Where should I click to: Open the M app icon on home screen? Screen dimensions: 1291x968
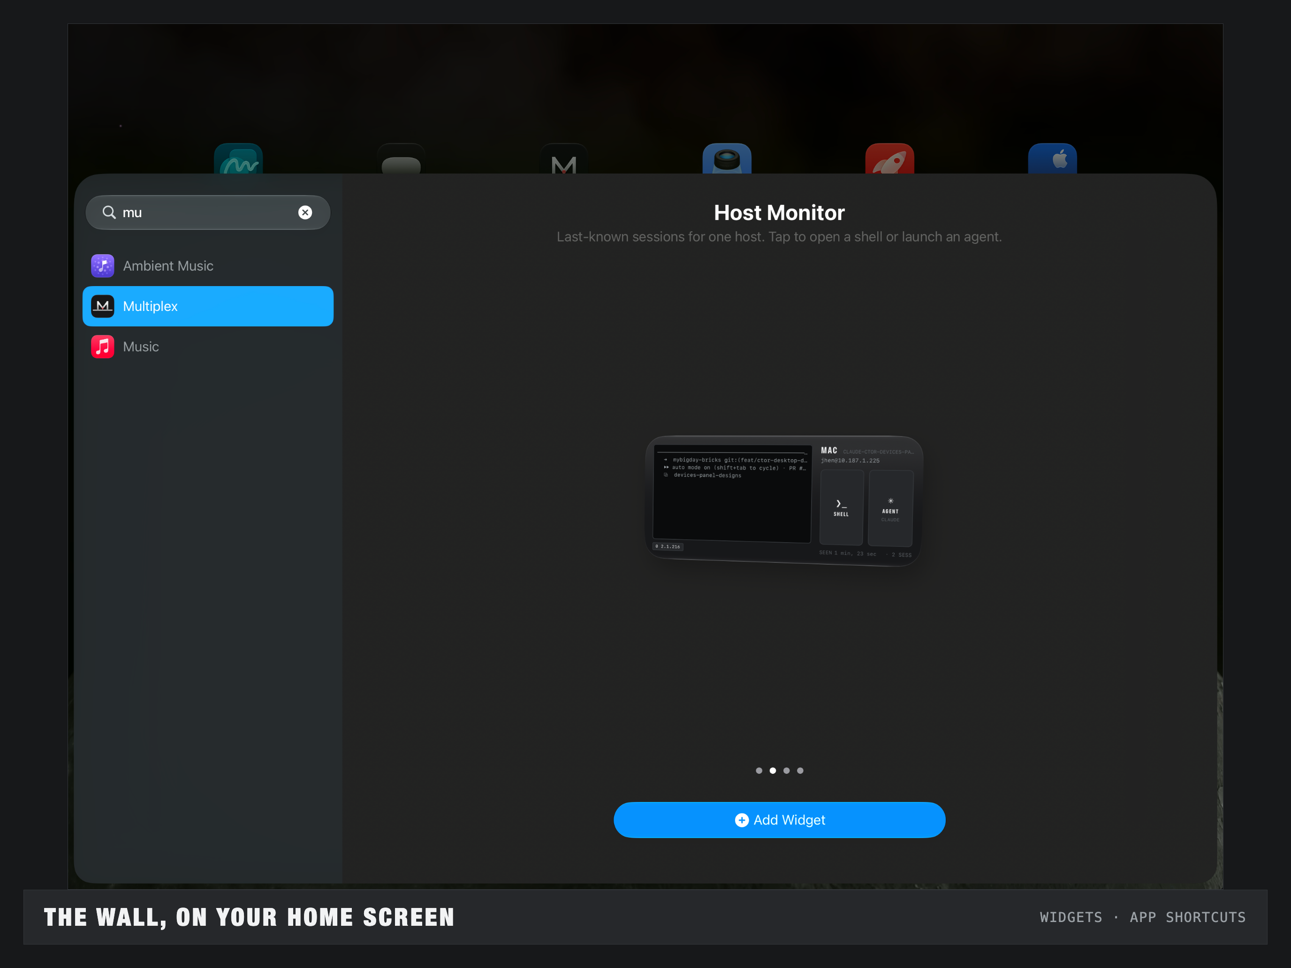coord(564,159)
